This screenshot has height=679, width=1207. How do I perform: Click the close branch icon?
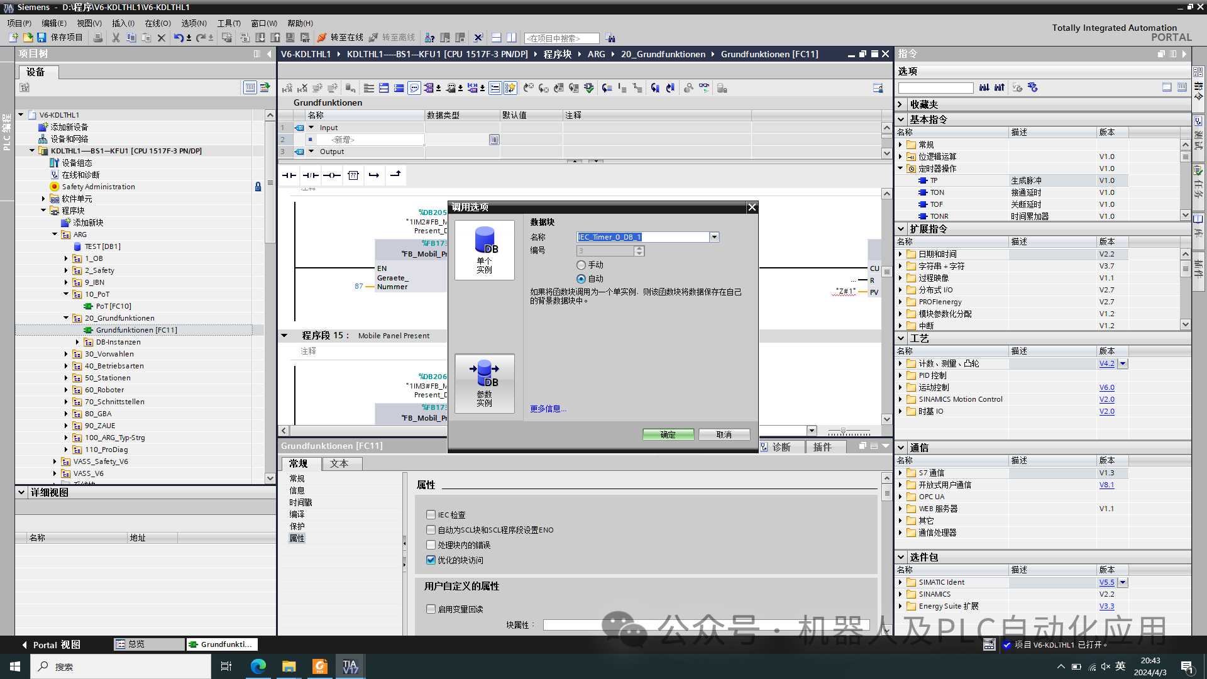point(395,175)
